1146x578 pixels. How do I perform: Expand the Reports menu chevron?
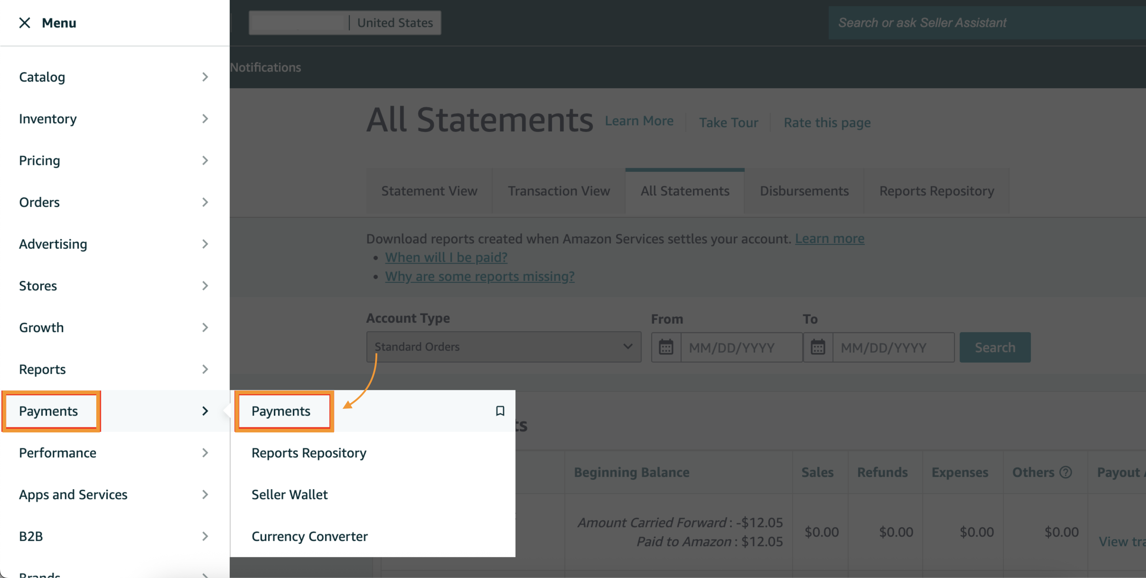(x=205, y=369)
